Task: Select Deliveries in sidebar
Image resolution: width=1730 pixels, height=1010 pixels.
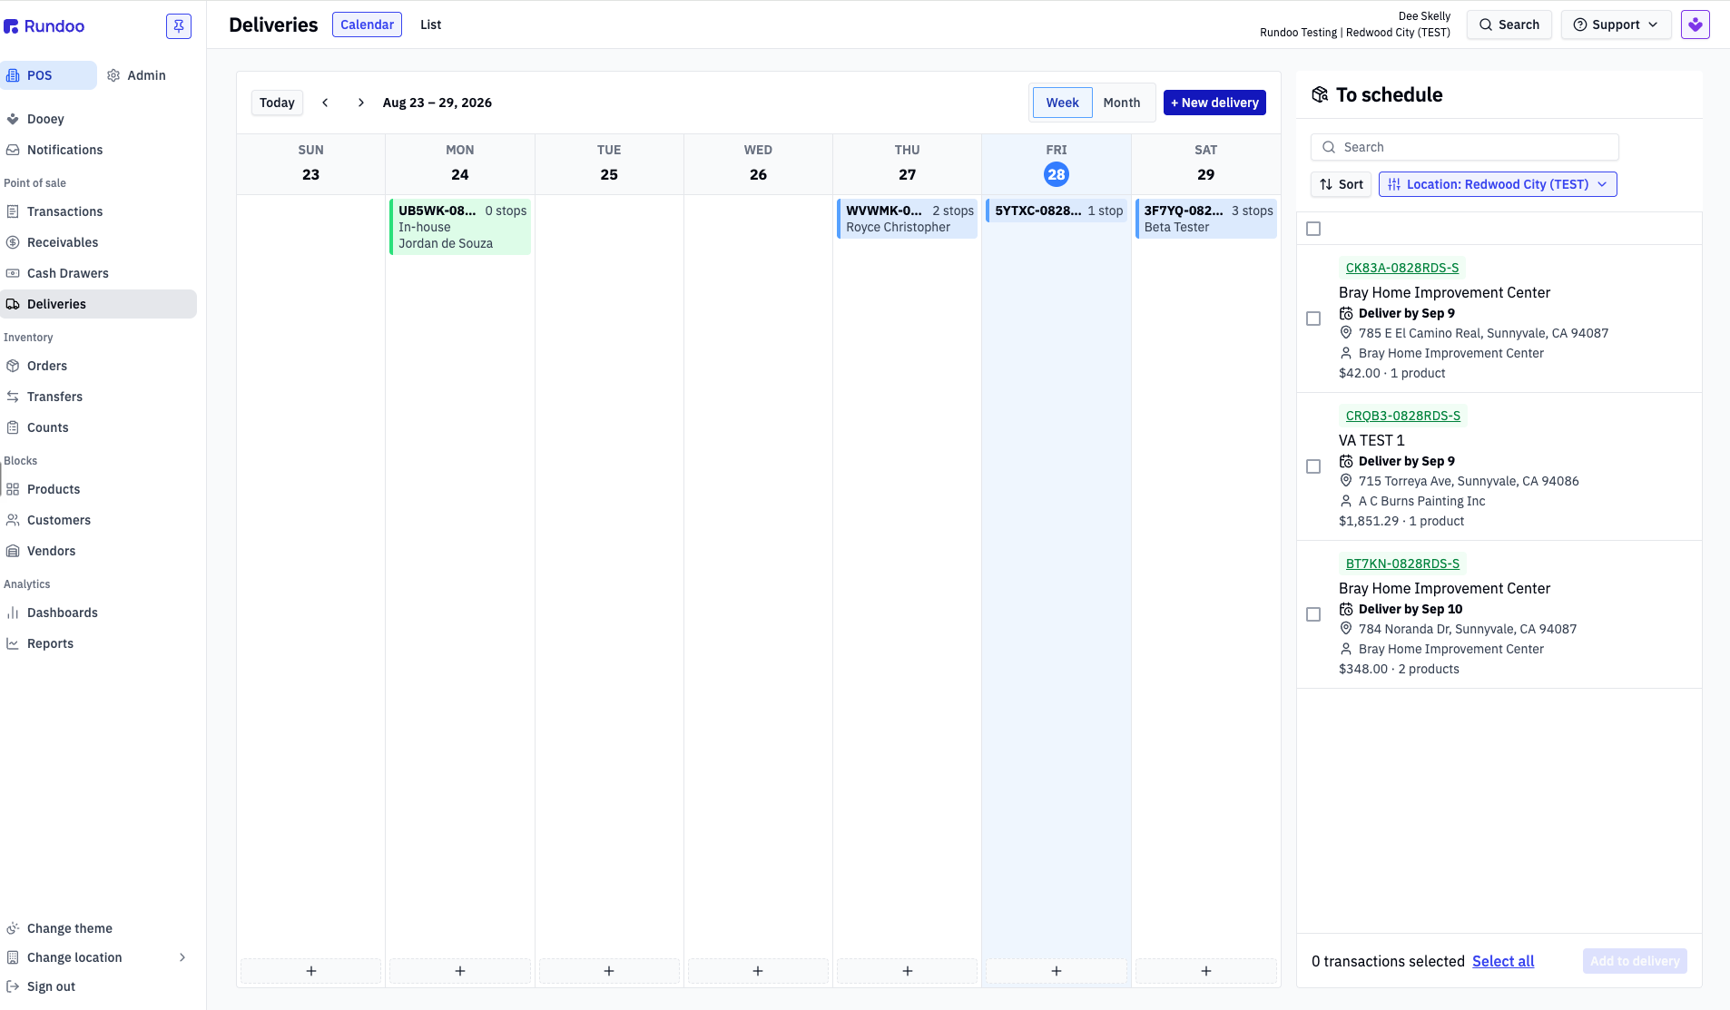Action: 98,304
